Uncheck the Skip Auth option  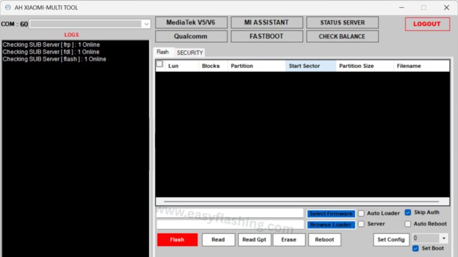pyautogui.click(x=408, y=212)
